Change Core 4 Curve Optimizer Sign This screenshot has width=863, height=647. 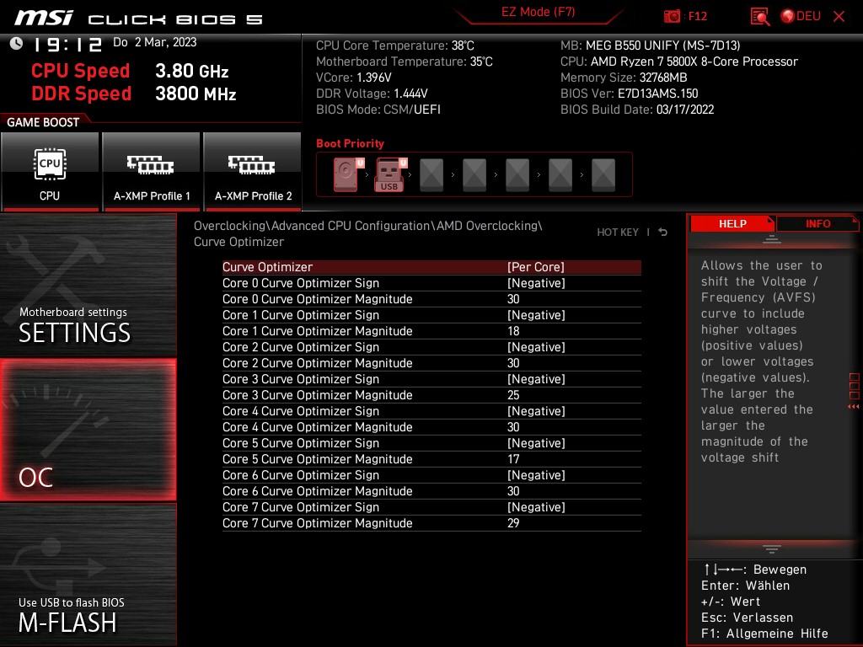pos(431,410)
